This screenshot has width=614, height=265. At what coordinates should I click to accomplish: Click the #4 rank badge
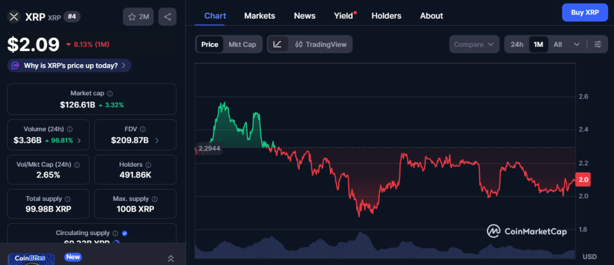[x=72, y=17]
